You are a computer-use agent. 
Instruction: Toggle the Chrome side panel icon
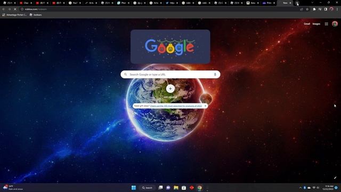pos(326,10)
